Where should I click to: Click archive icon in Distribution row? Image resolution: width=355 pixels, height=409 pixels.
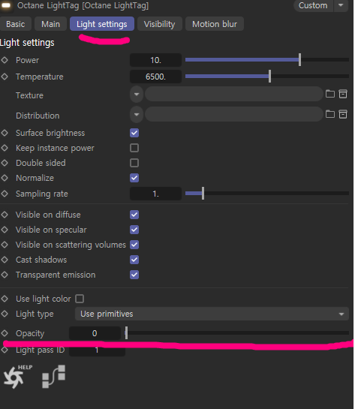pyautogui.click(x=343, y=114)
